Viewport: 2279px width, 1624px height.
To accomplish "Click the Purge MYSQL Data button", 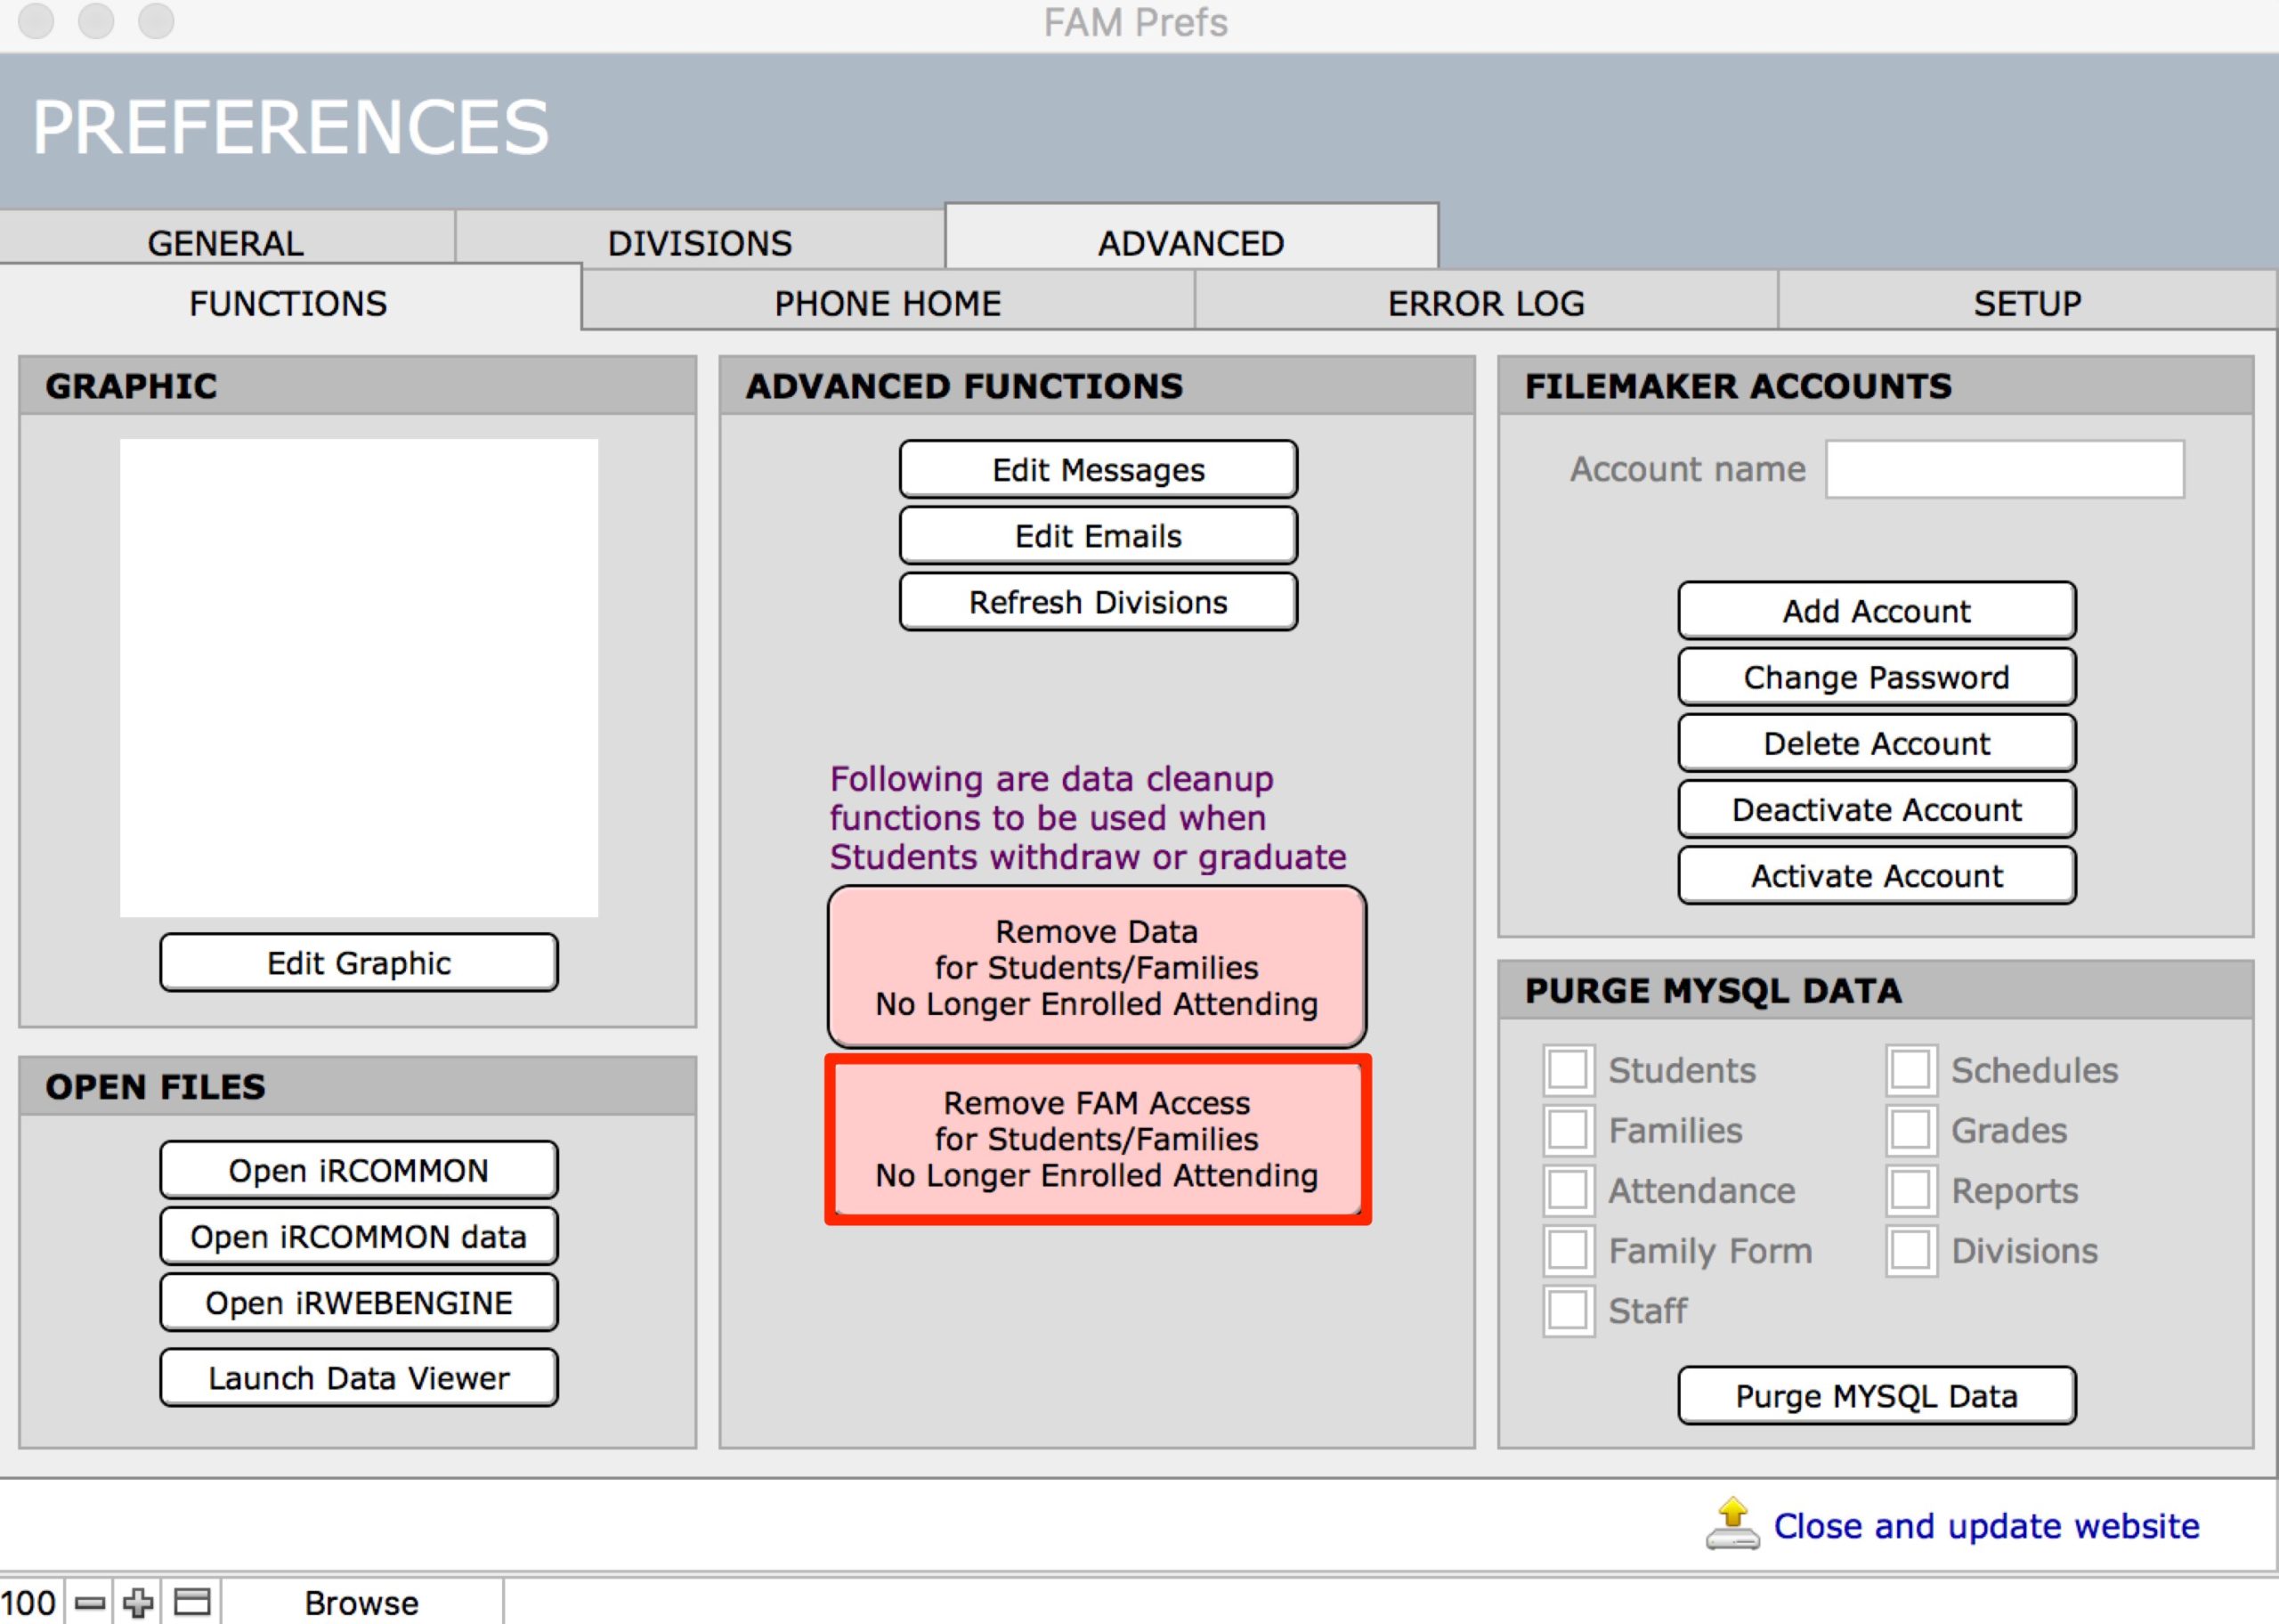I will pyautogui.click(x=1878, y=1396).
